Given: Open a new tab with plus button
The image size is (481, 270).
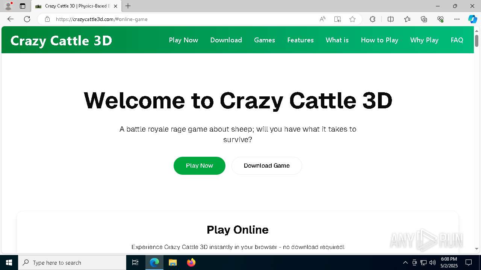Looking at the screenshot, I should click(128, 6).
